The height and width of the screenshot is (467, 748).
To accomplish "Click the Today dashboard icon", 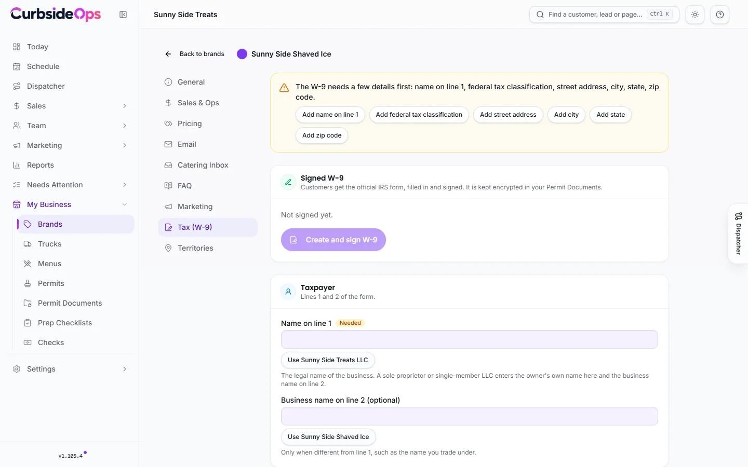I will [17, 47].
